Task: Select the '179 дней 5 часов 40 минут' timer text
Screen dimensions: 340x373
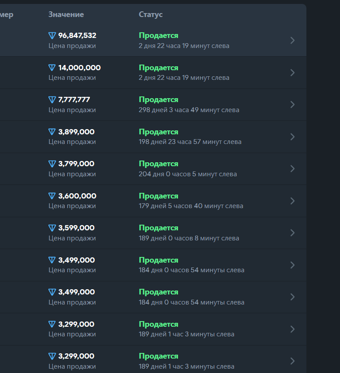Action: pyautogui.click(x=191, y=206)
